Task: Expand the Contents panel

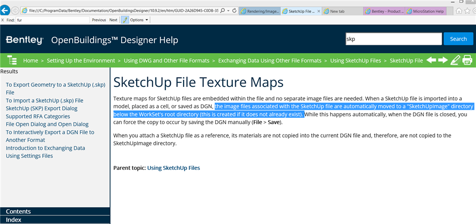Action: [55, 211]
